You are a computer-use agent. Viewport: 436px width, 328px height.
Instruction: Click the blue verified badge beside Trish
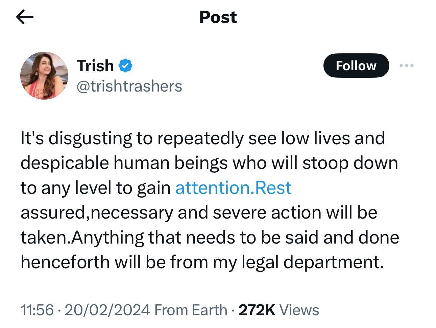(125, 66)
